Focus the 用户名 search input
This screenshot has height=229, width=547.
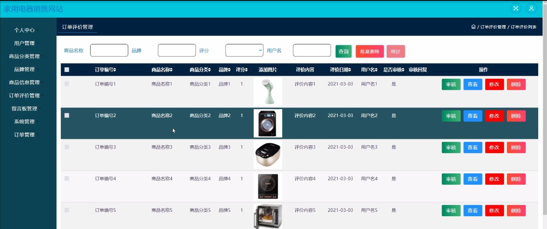pyautogui.click(x=312, y=50)
